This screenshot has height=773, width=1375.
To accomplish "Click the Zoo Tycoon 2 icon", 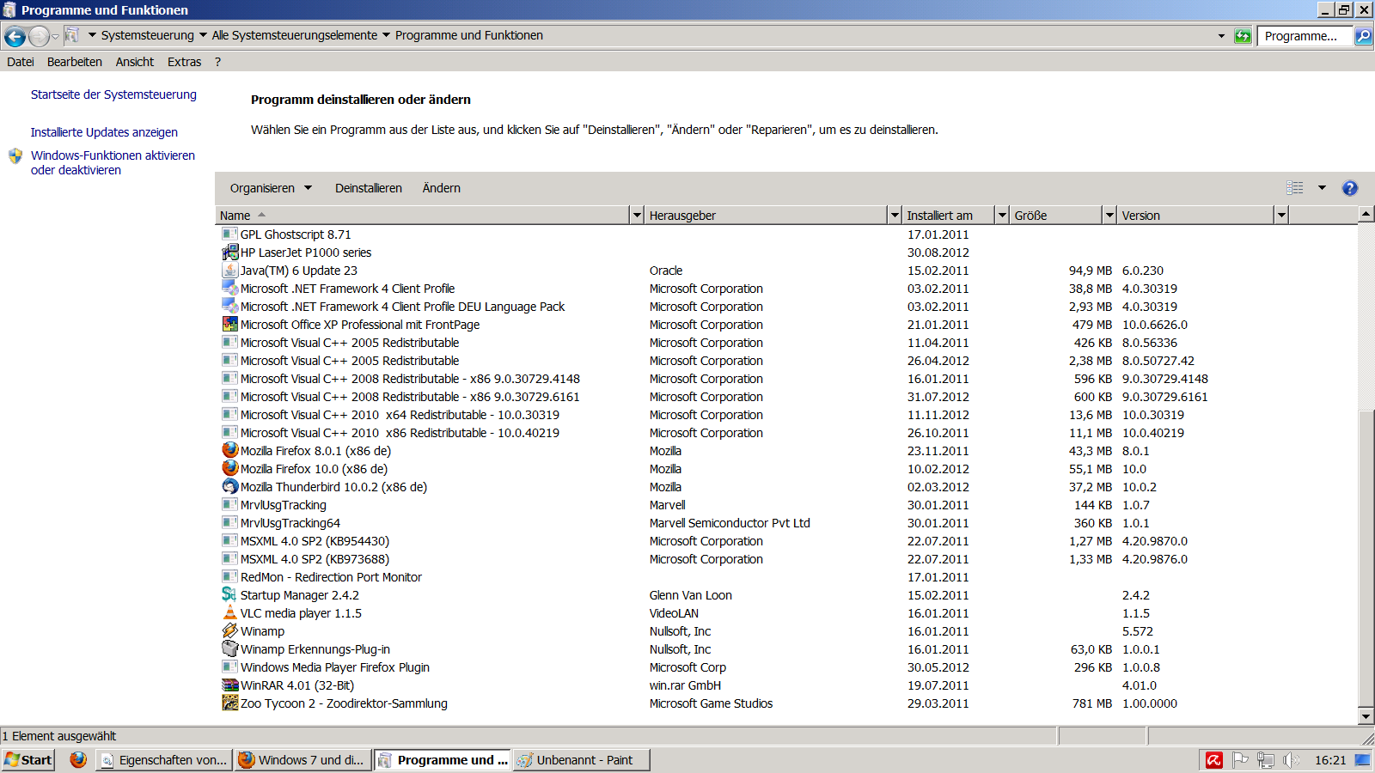I will (x=229, y=703).
